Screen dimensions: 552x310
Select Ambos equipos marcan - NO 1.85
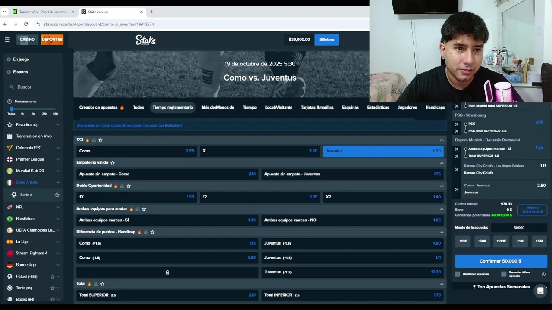click(x=352, y=220)
